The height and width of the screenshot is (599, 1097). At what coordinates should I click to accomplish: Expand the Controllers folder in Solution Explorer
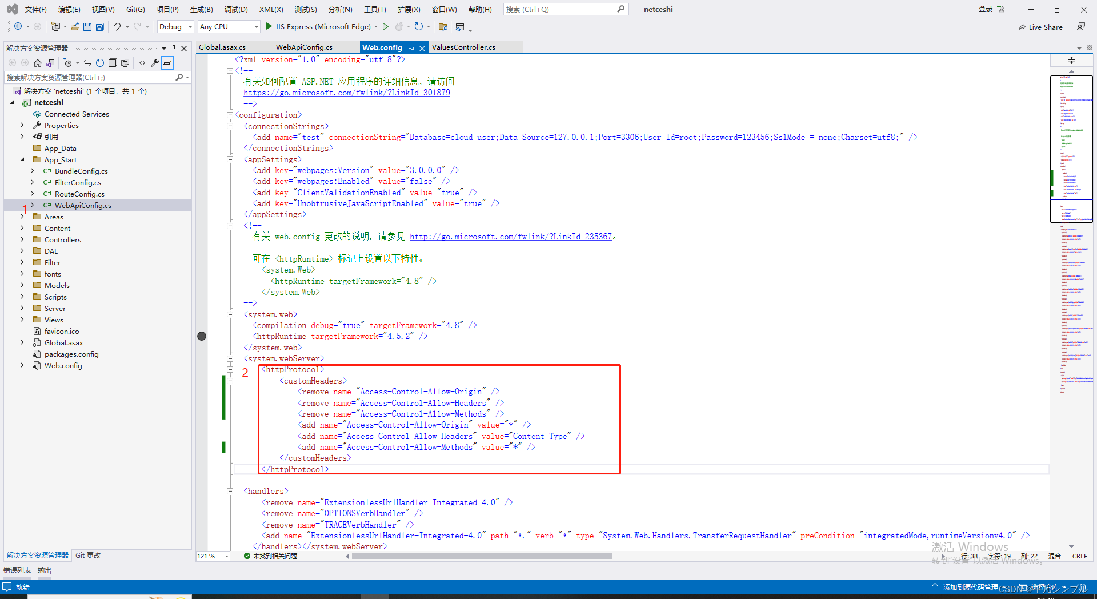tap(22, 239)
